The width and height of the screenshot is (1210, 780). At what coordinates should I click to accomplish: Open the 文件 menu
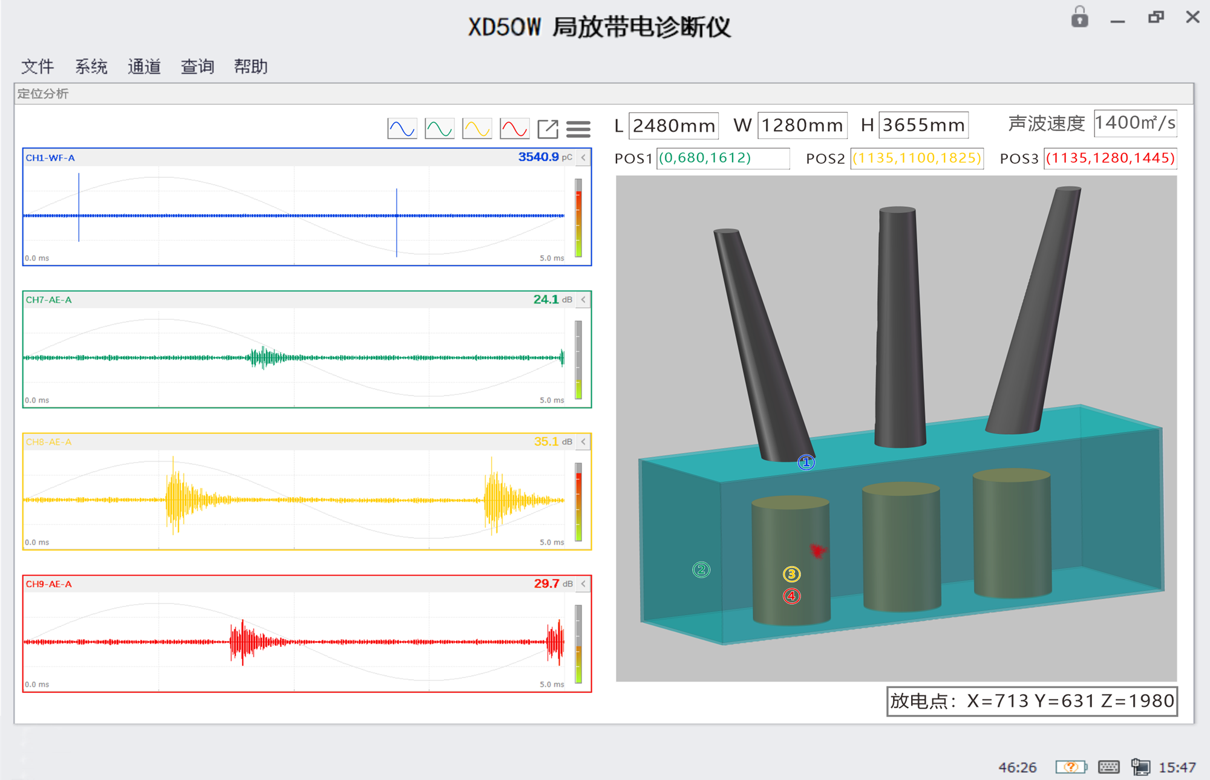38,67
